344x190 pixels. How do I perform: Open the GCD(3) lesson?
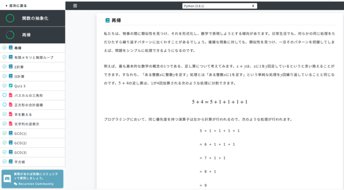click(x=32, y=153)
